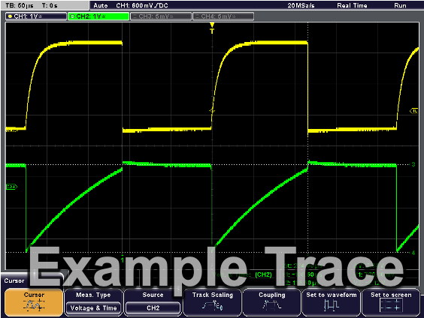Click horizontal cursor 3 marker on right
The width and height of the screenshot is (424, 318).
click(x=413, y=164)
